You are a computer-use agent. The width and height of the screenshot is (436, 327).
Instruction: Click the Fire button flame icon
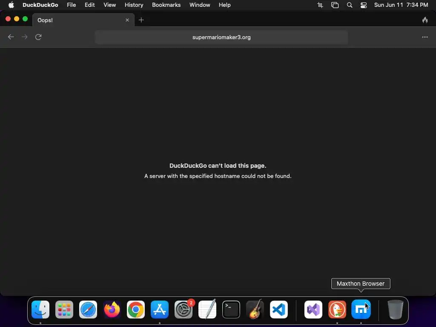pos(425,20)
